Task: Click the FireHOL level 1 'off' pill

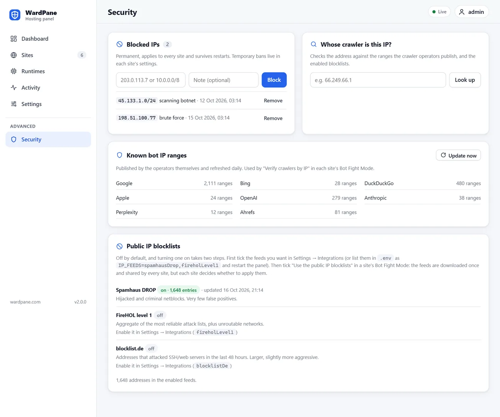Action: (x=160, y=315)
